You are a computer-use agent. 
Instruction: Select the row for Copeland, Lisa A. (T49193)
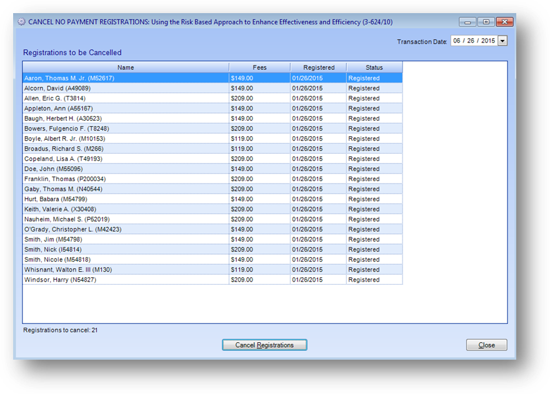pos(212,159)
